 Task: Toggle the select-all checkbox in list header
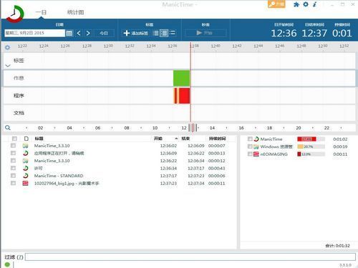tap(14, 139)
